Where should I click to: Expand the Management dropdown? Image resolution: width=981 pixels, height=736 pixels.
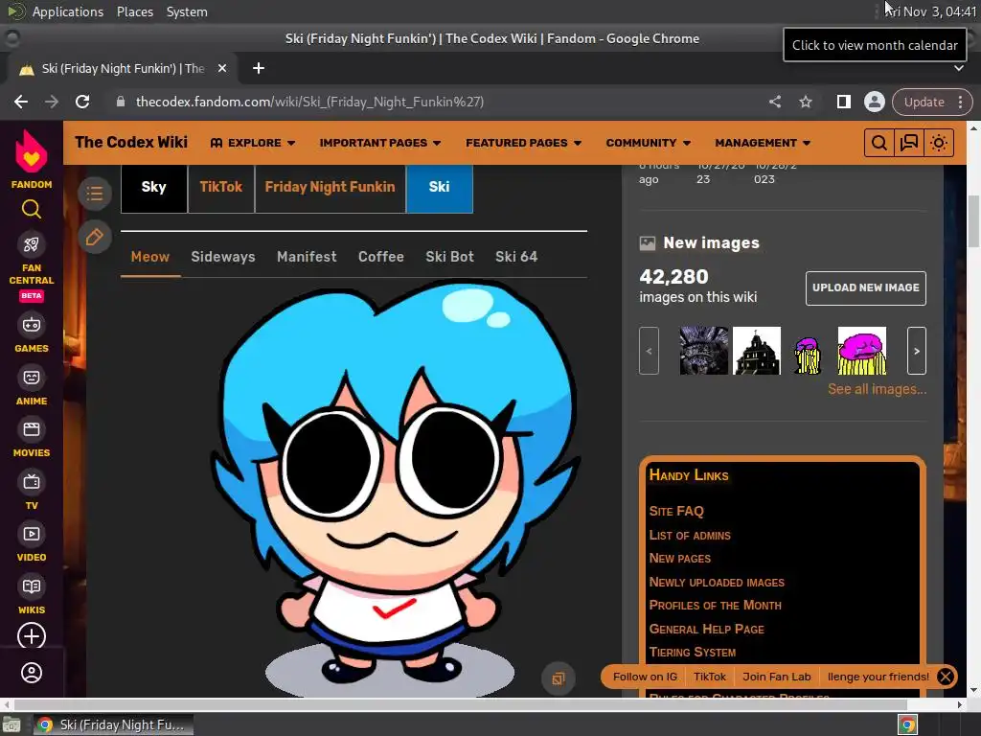click(x=763, y=143)
